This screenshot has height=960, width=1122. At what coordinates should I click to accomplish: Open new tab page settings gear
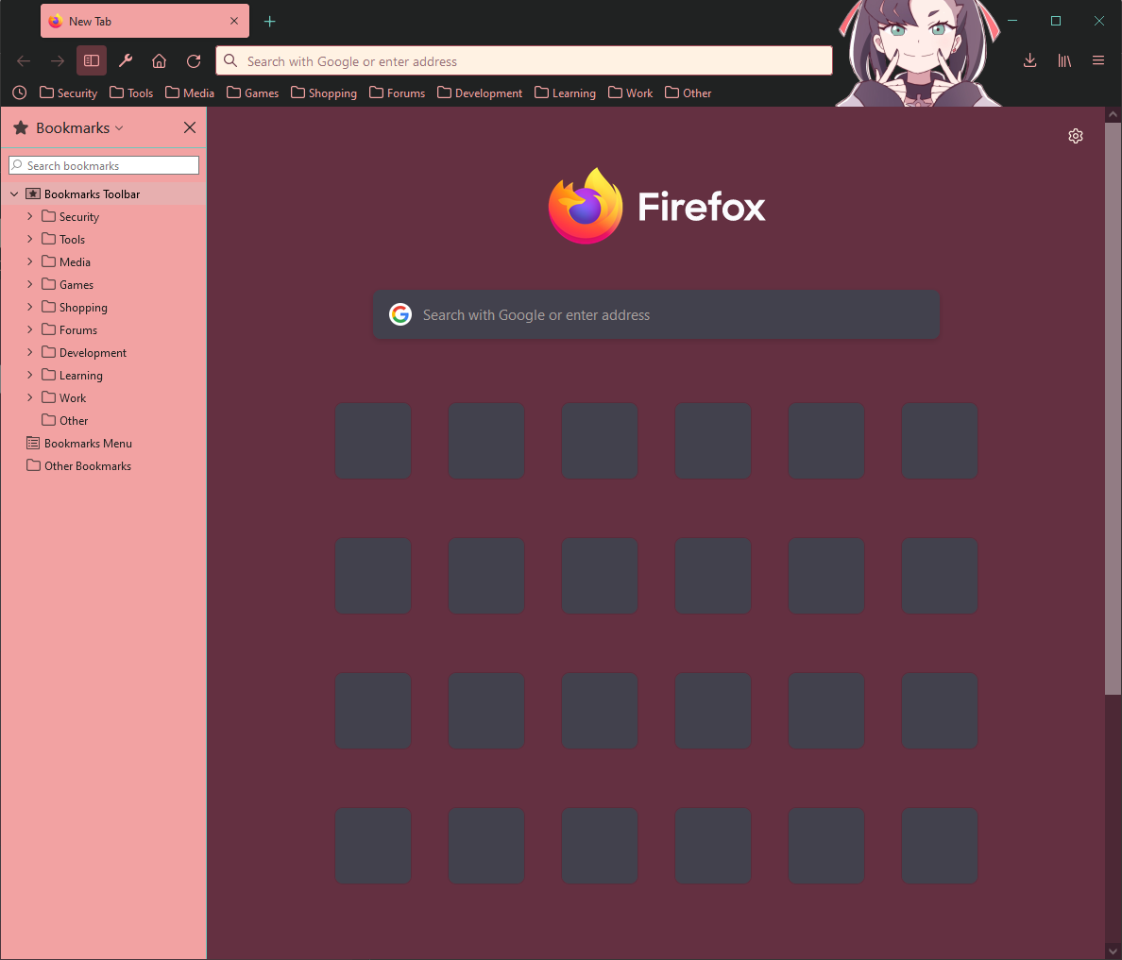tap(1076, 136)
